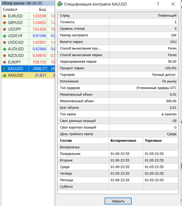
Task: Select the EURJPY down arrow icon
Action: click(4, 62)
